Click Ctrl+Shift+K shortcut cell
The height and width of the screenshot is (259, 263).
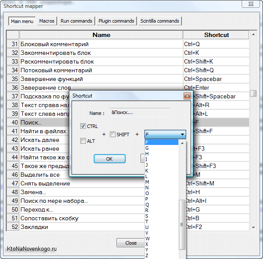point(216,62)
